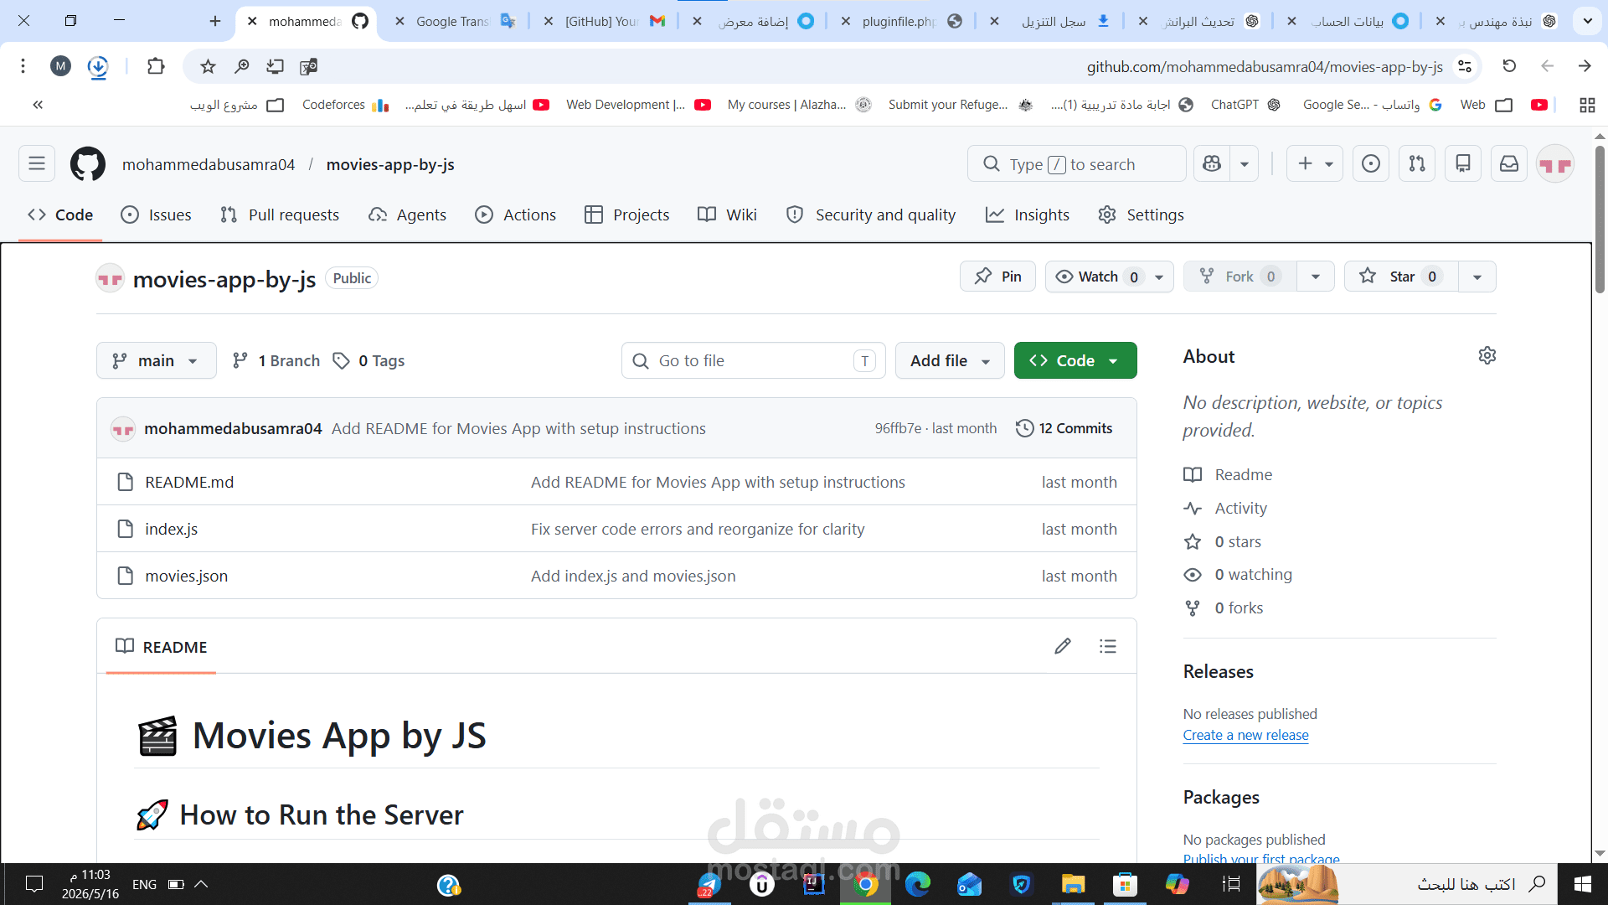The image size is (1608, 905).
Task: Click the Type / to search box
Action: 1077,163
